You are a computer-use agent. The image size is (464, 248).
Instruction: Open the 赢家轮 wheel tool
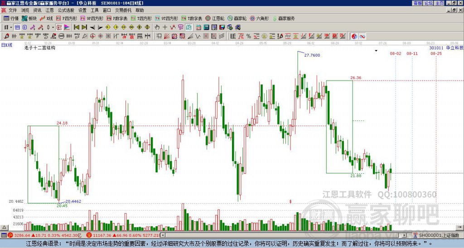coord(237,18)
